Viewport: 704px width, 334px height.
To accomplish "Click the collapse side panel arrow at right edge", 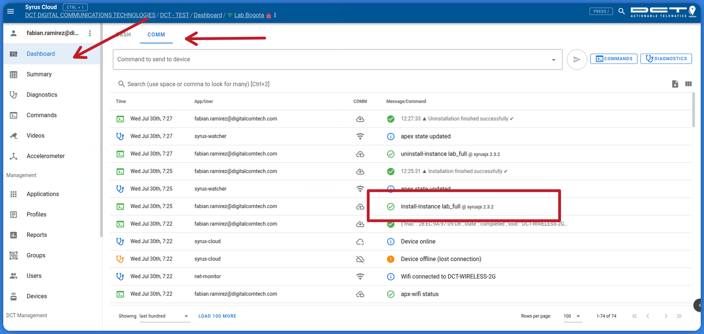I will click(x=699, y=305).
